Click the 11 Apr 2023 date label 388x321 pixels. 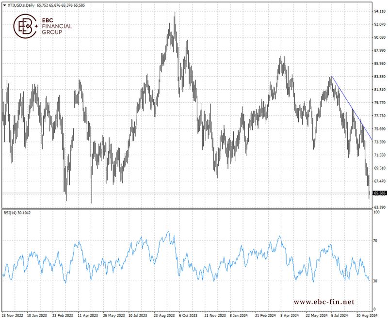pos(88,314)
